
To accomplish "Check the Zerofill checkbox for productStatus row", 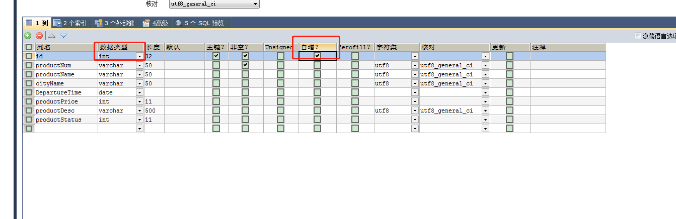I will [355, 120].
